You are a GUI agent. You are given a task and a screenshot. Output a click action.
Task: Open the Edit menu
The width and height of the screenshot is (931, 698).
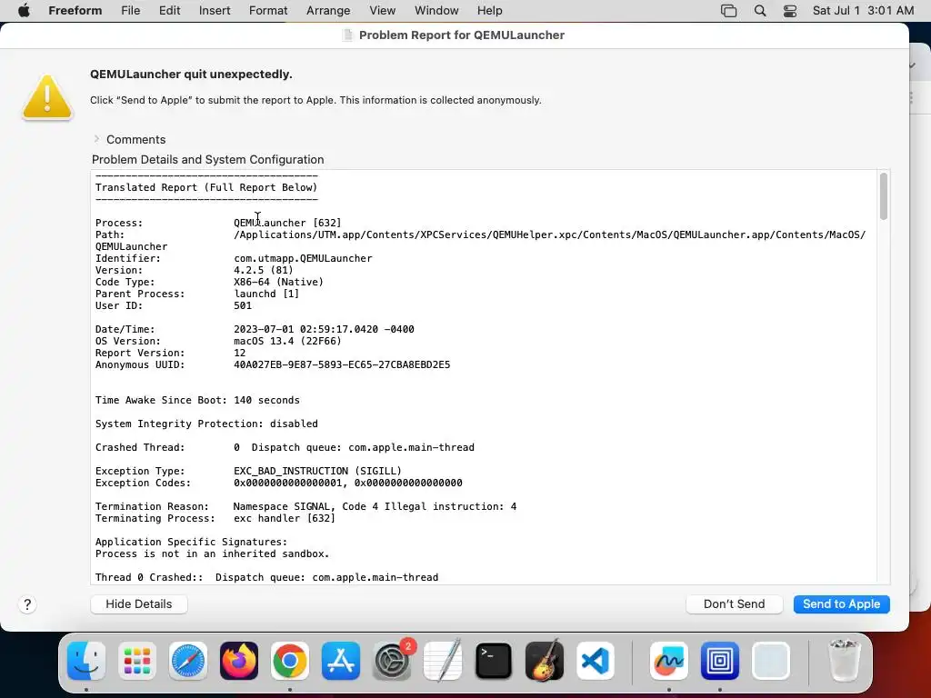pyautogui.click(x=169, y=11)
